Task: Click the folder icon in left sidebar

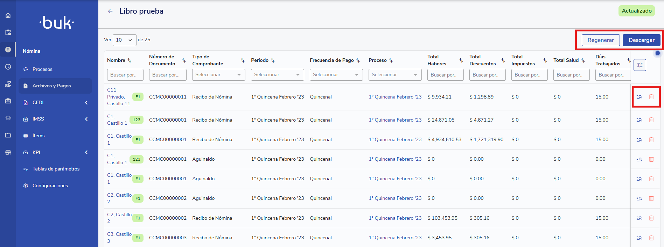Action: (x=8, y=135)
